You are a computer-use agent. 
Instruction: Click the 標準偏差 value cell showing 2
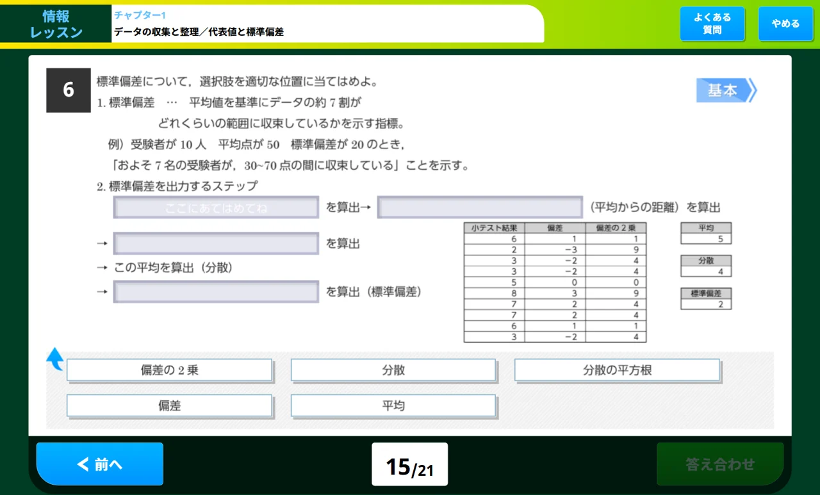pyautogui.click(x=706, y=304)
